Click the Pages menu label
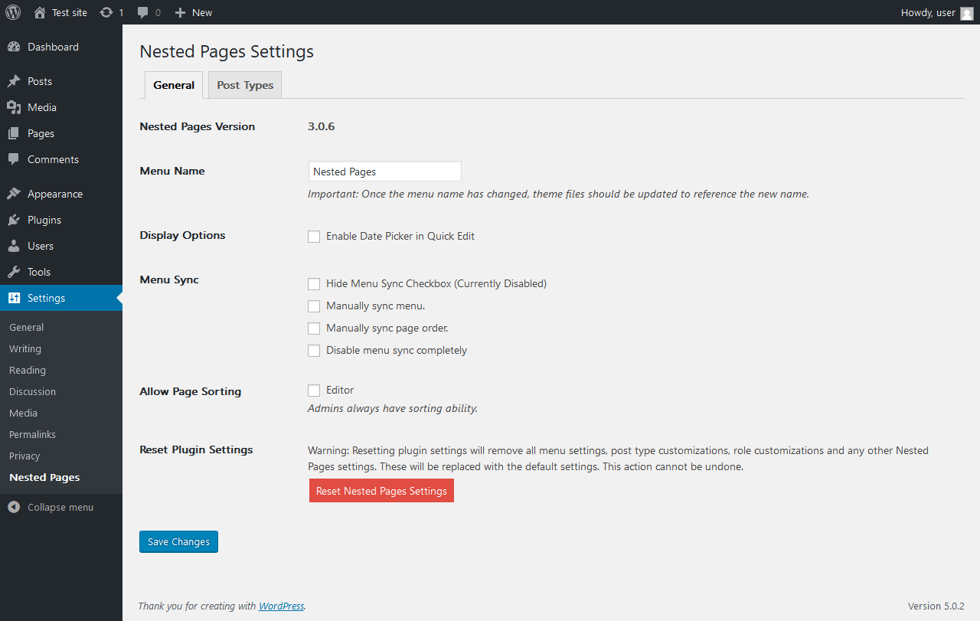 tap(41, 133)
